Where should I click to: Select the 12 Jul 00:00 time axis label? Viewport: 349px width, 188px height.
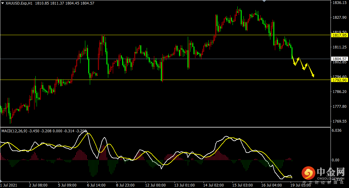click(155, 185)
